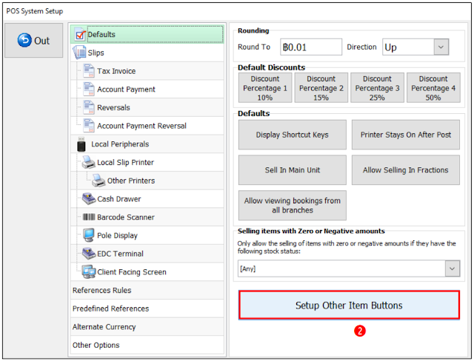The height and width of the screenshot is (361, 474).
Task: Open Account Payment slip settings
Action: 147,90
